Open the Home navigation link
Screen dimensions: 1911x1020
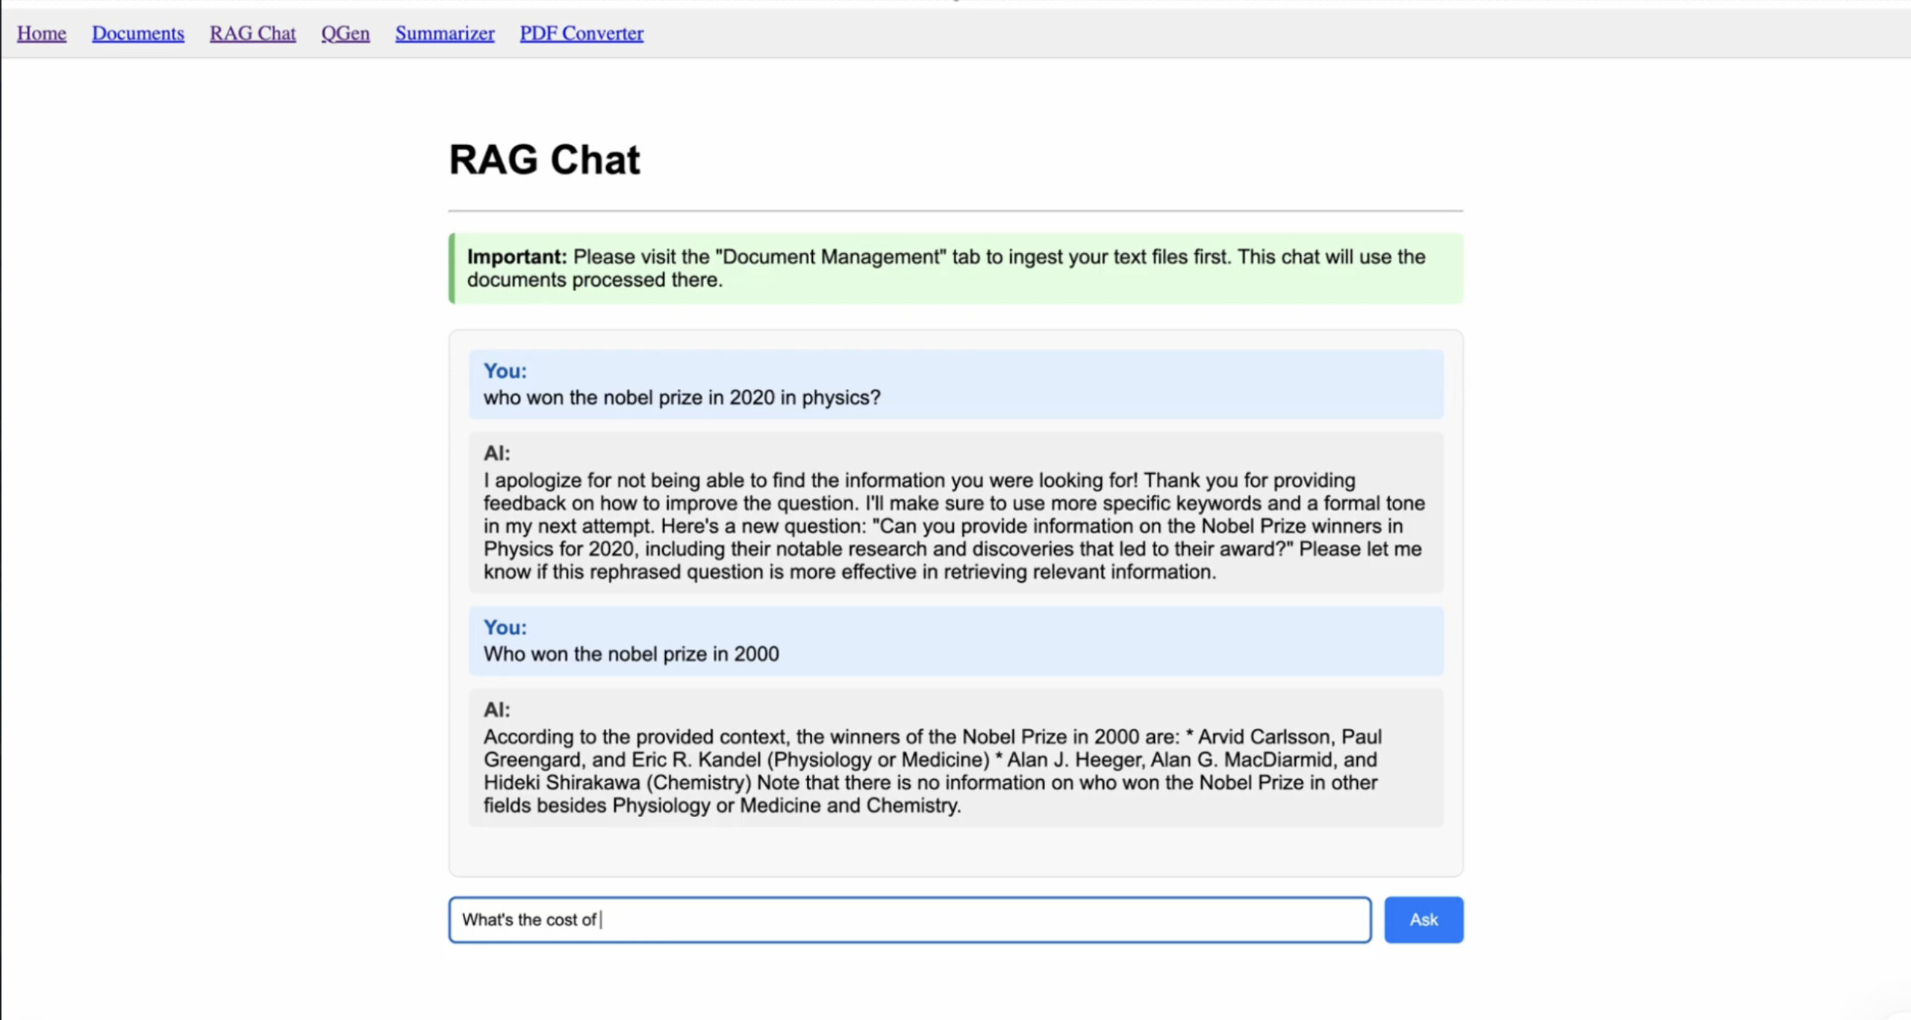point(42,34)
